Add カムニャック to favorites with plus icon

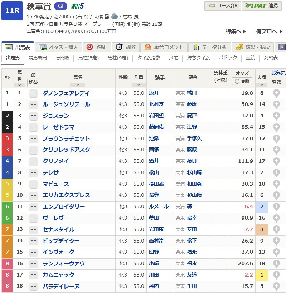[x=276, y=275]
